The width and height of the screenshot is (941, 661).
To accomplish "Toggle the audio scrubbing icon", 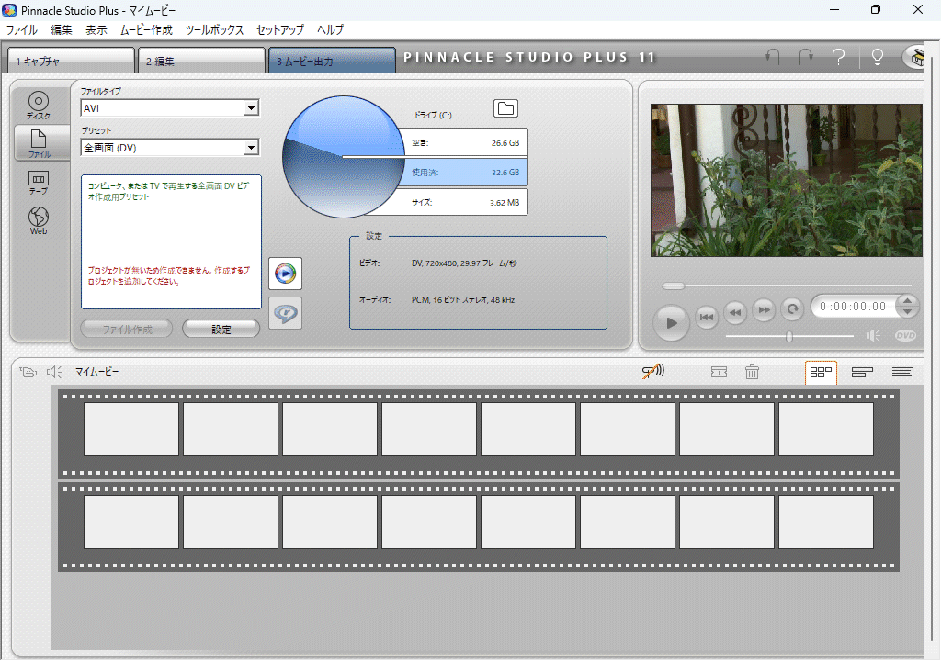I will [653, 372].
